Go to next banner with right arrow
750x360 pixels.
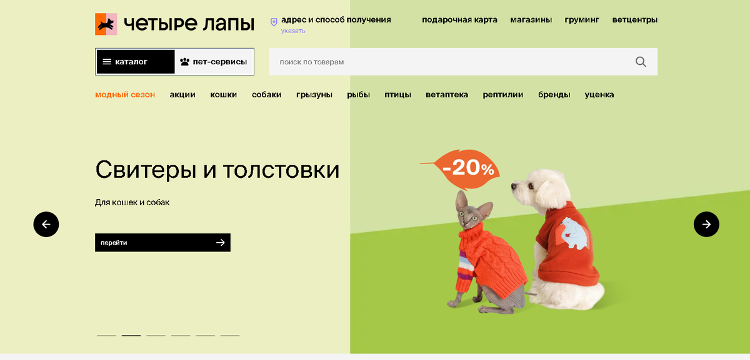click(706, 225)
